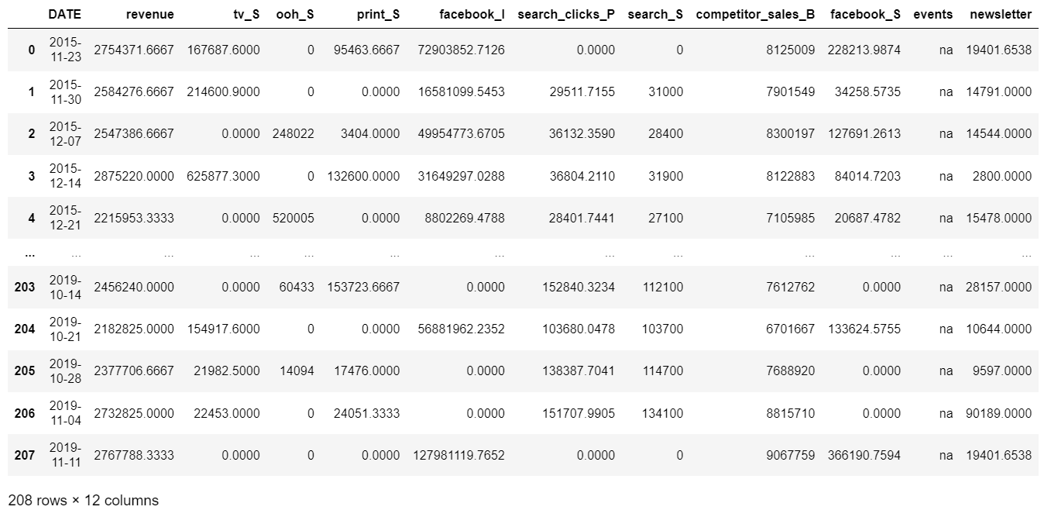Select competitor_sales_B value 8300197

791,134
